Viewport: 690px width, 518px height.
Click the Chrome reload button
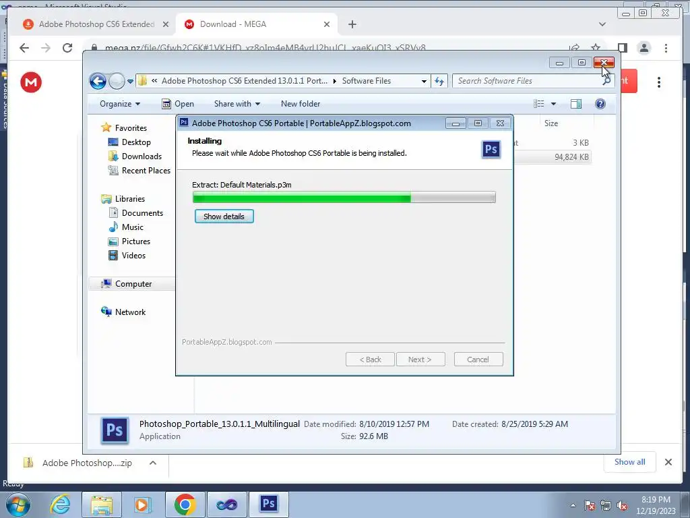click(67, 48)
